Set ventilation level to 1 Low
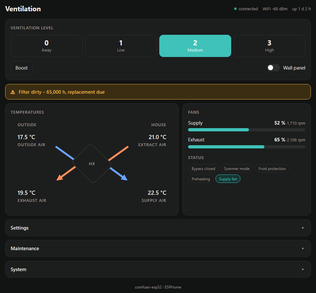The image size is (316, 293). coord(121,46)
